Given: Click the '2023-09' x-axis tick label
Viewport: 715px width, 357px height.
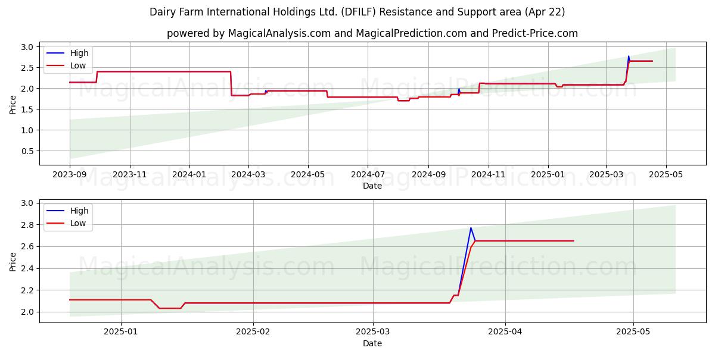Looking at the screenshot, I should tap(70, 176).
